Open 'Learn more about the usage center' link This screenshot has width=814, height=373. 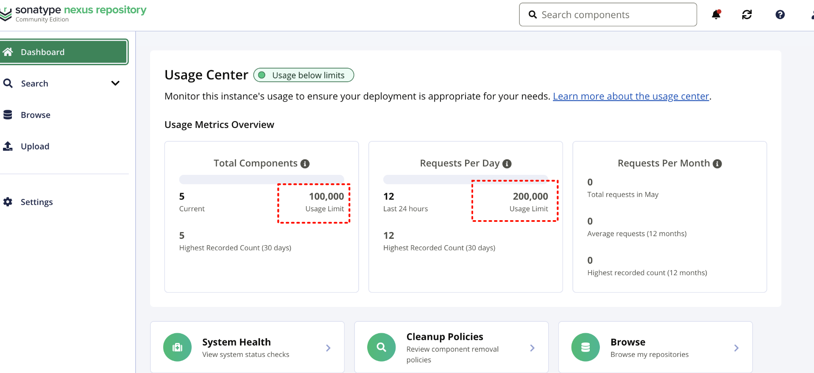[x=630, y=97]
